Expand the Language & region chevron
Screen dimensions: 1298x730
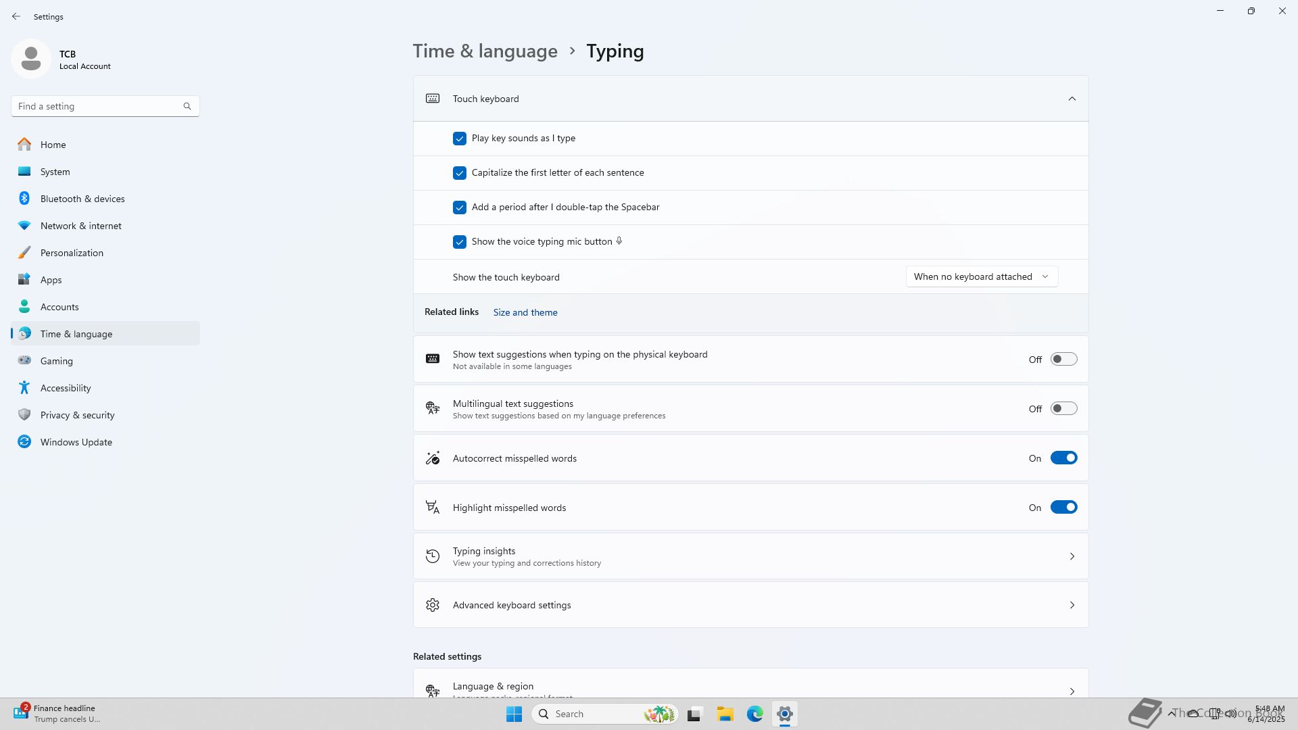pyautogui.click(x=1072, y=691)
